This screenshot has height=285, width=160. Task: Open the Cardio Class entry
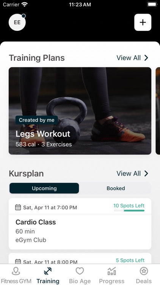point(80,224)
